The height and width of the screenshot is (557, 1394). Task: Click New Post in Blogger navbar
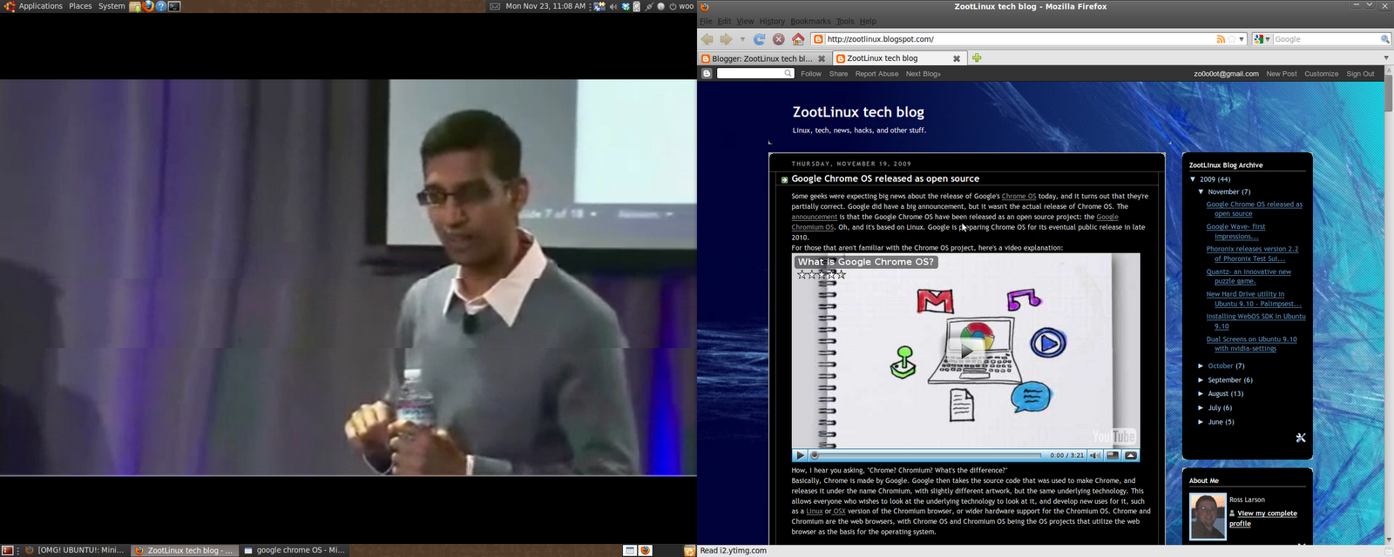tap(1282, 74)
